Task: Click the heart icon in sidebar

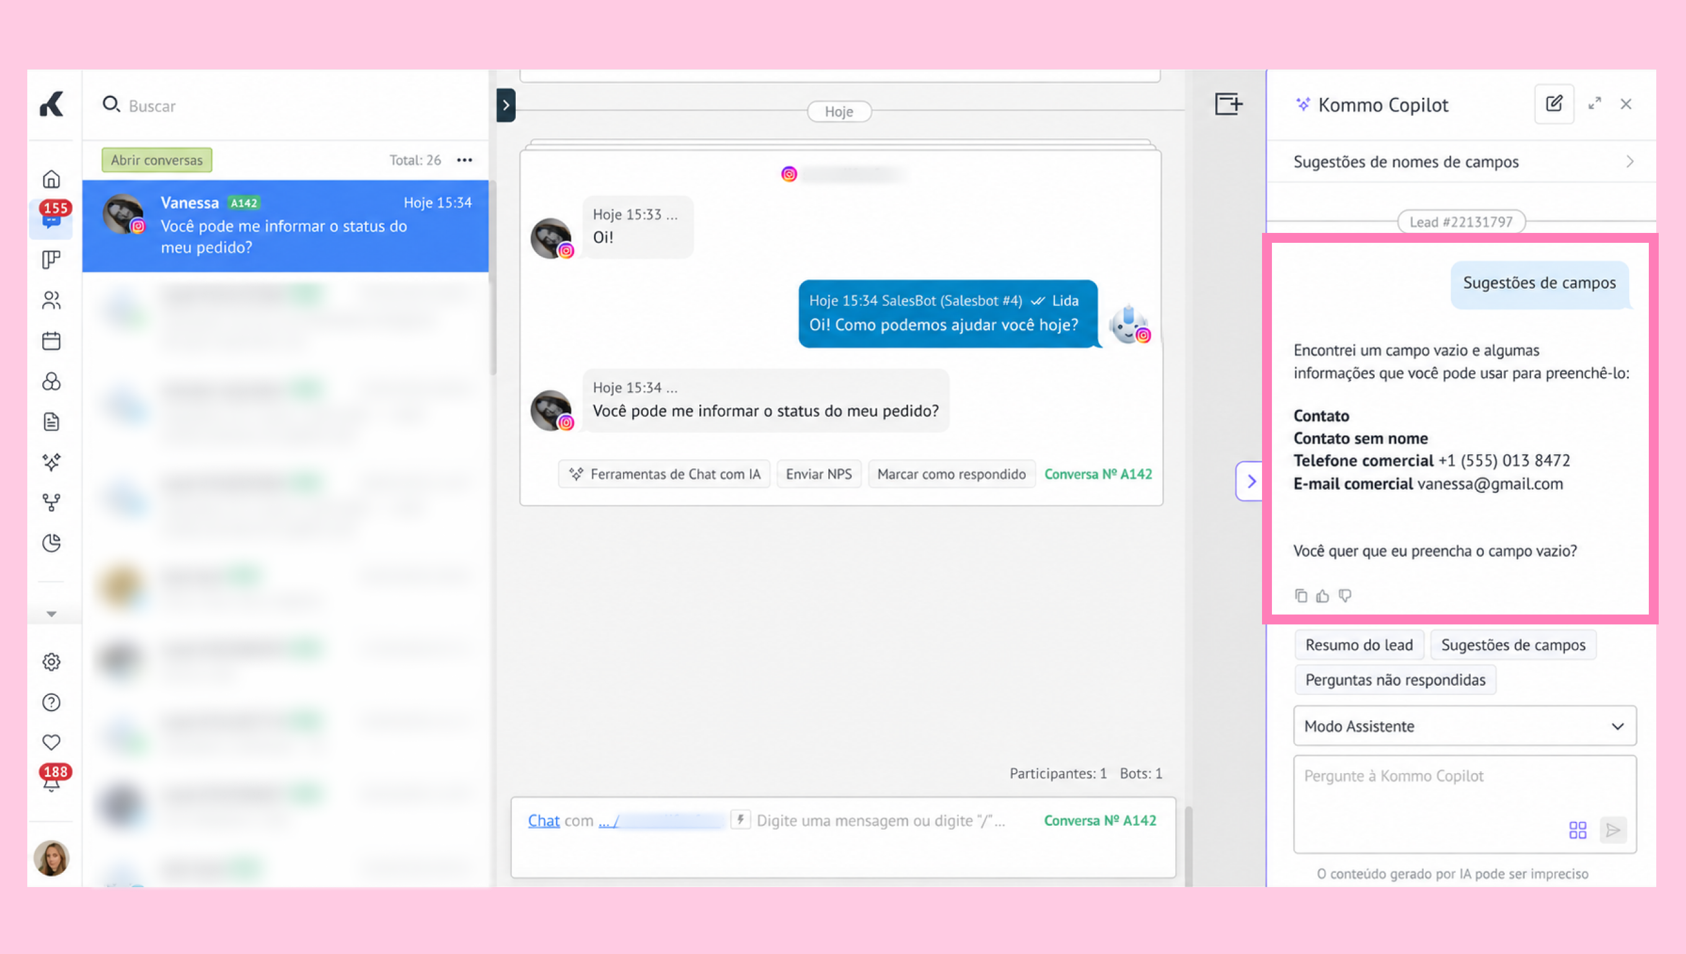Action: (51, 742)
